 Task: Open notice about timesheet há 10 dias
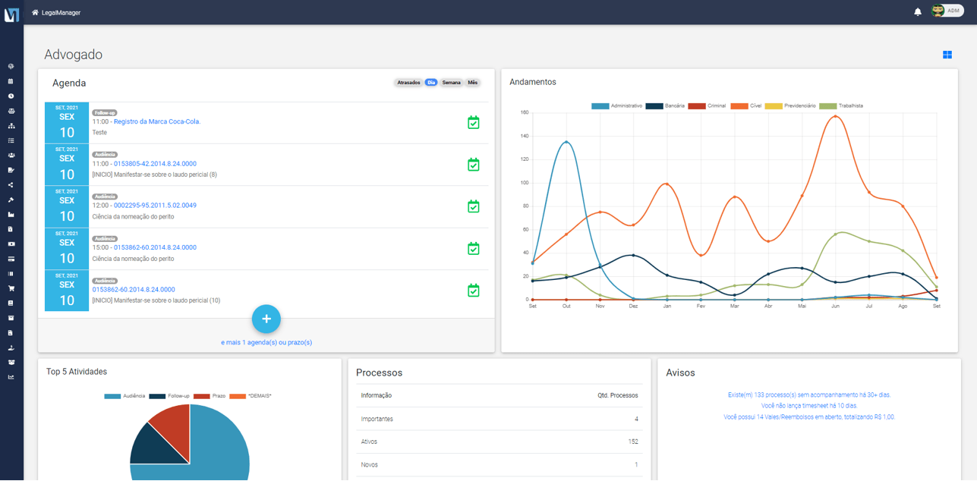(809, 406)
